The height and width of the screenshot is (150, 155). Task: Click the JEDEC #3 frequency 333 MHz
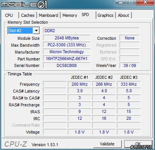[129, 84]
